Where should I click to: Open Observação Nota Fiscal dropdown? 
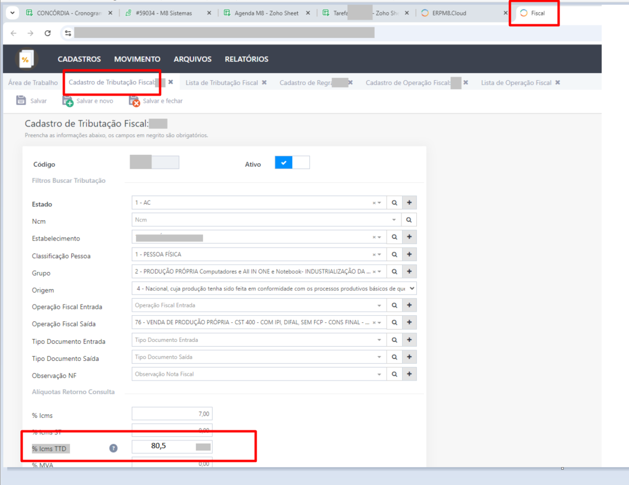pyautogui.click(x=259, y=374)
